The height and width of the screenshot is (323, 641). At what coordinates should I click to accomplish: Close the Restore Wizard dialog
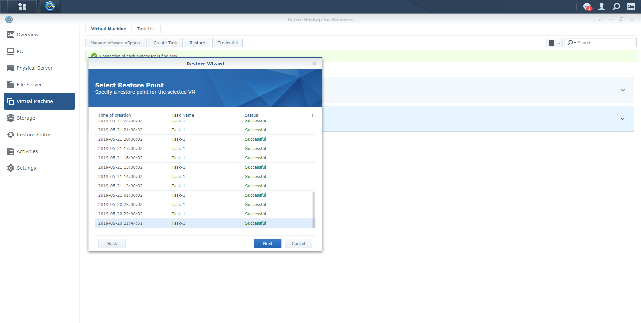(x=314, y=64)
